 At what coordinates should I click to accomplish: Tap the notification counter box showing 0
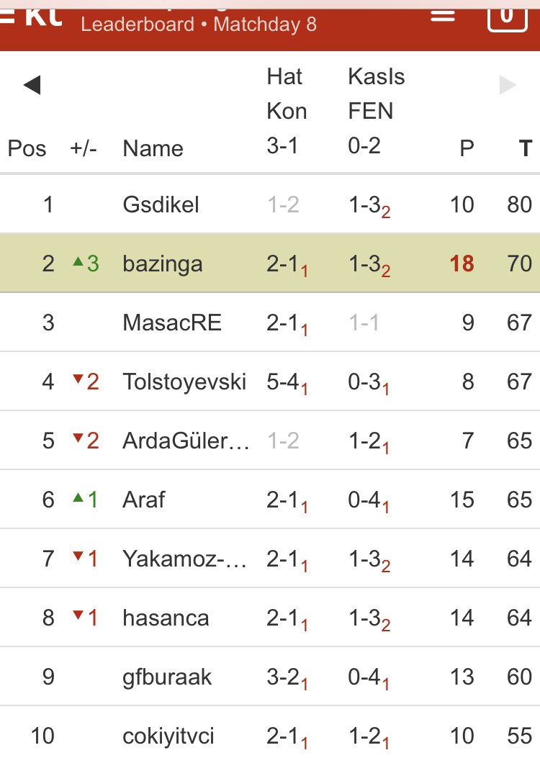click(x=507, y=16)
